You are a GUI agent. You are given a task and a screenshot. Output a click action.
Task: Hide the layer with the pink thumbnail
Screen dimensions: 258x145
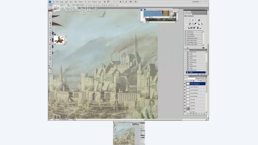(185, 108)
